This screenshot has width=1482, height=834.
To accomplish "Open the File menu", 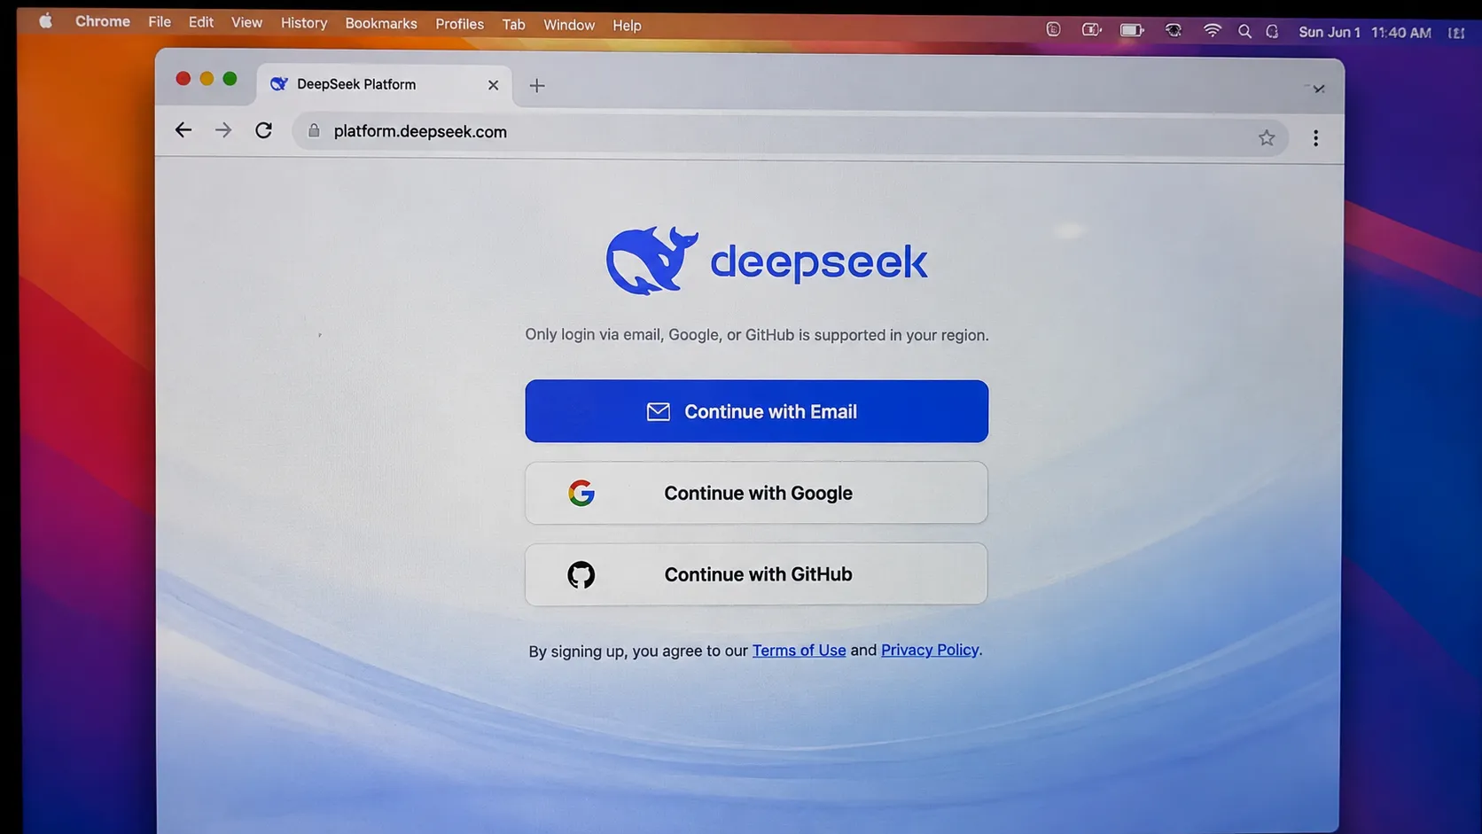I will pyautogui.click(x=160, y=21).
